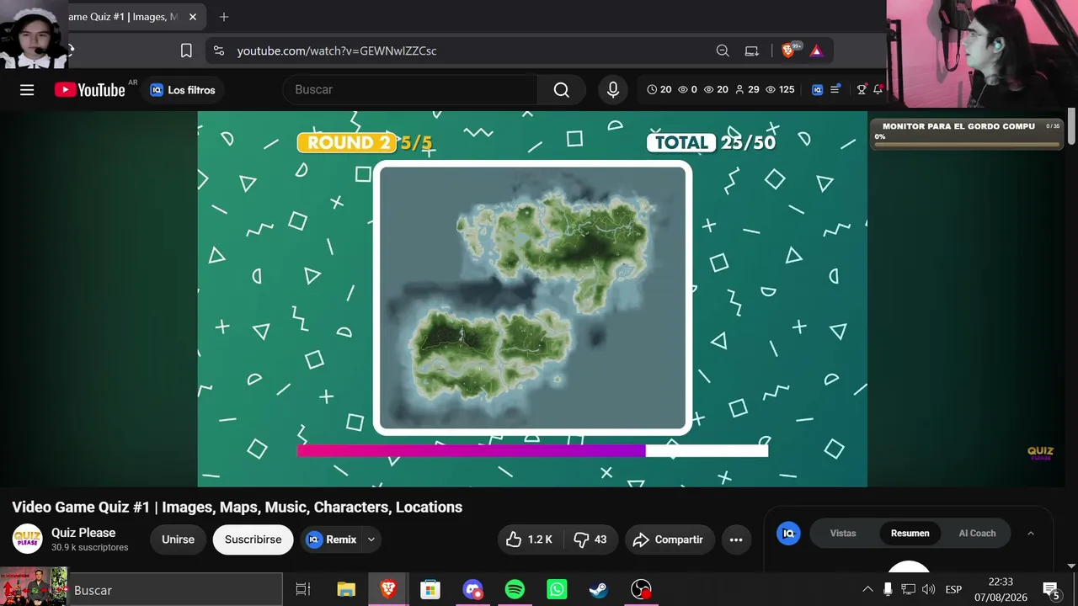The height and width of the screenshot is (606, 1078).
Task: Click the scrollbar down arrow
Action: [1071, 566]
